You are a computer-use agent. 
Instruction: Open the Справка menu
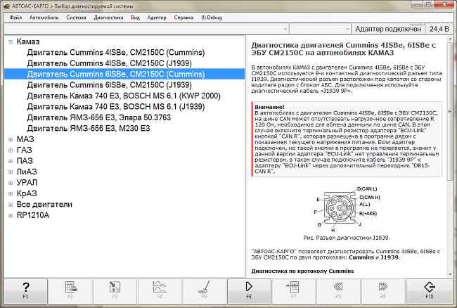coord(184,18)
